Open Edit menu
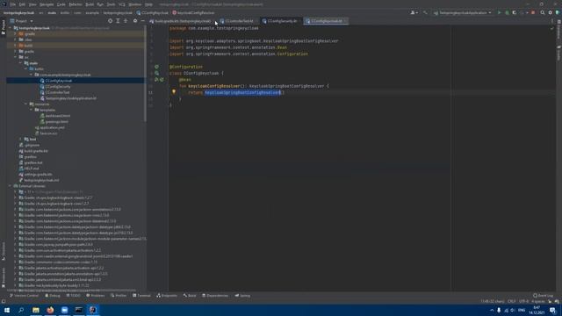The image size is (562, 316). point(22,4)
